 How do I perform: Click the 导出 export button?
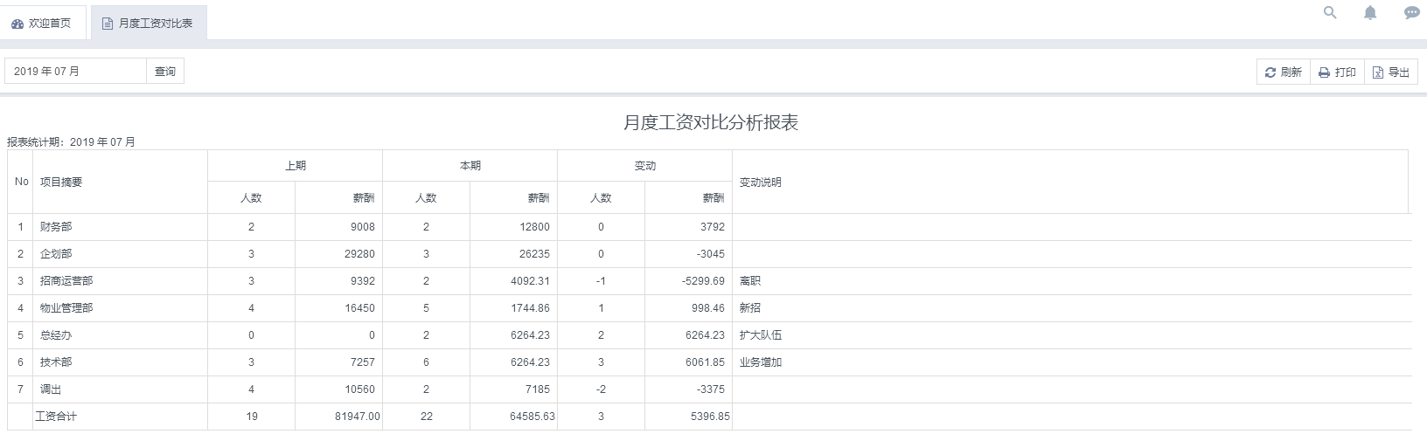pos(1390,72)
